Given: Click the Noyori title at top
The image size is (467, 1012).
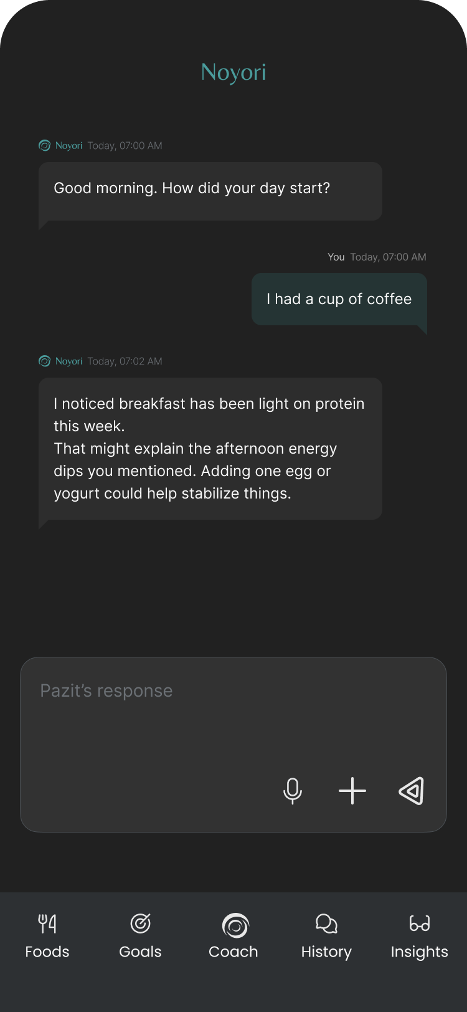Looking at the screenshot, I should (x=233, y=72).
